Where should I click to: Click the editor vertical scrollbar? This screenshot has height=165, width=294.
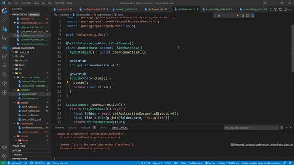tap(293, 49)
